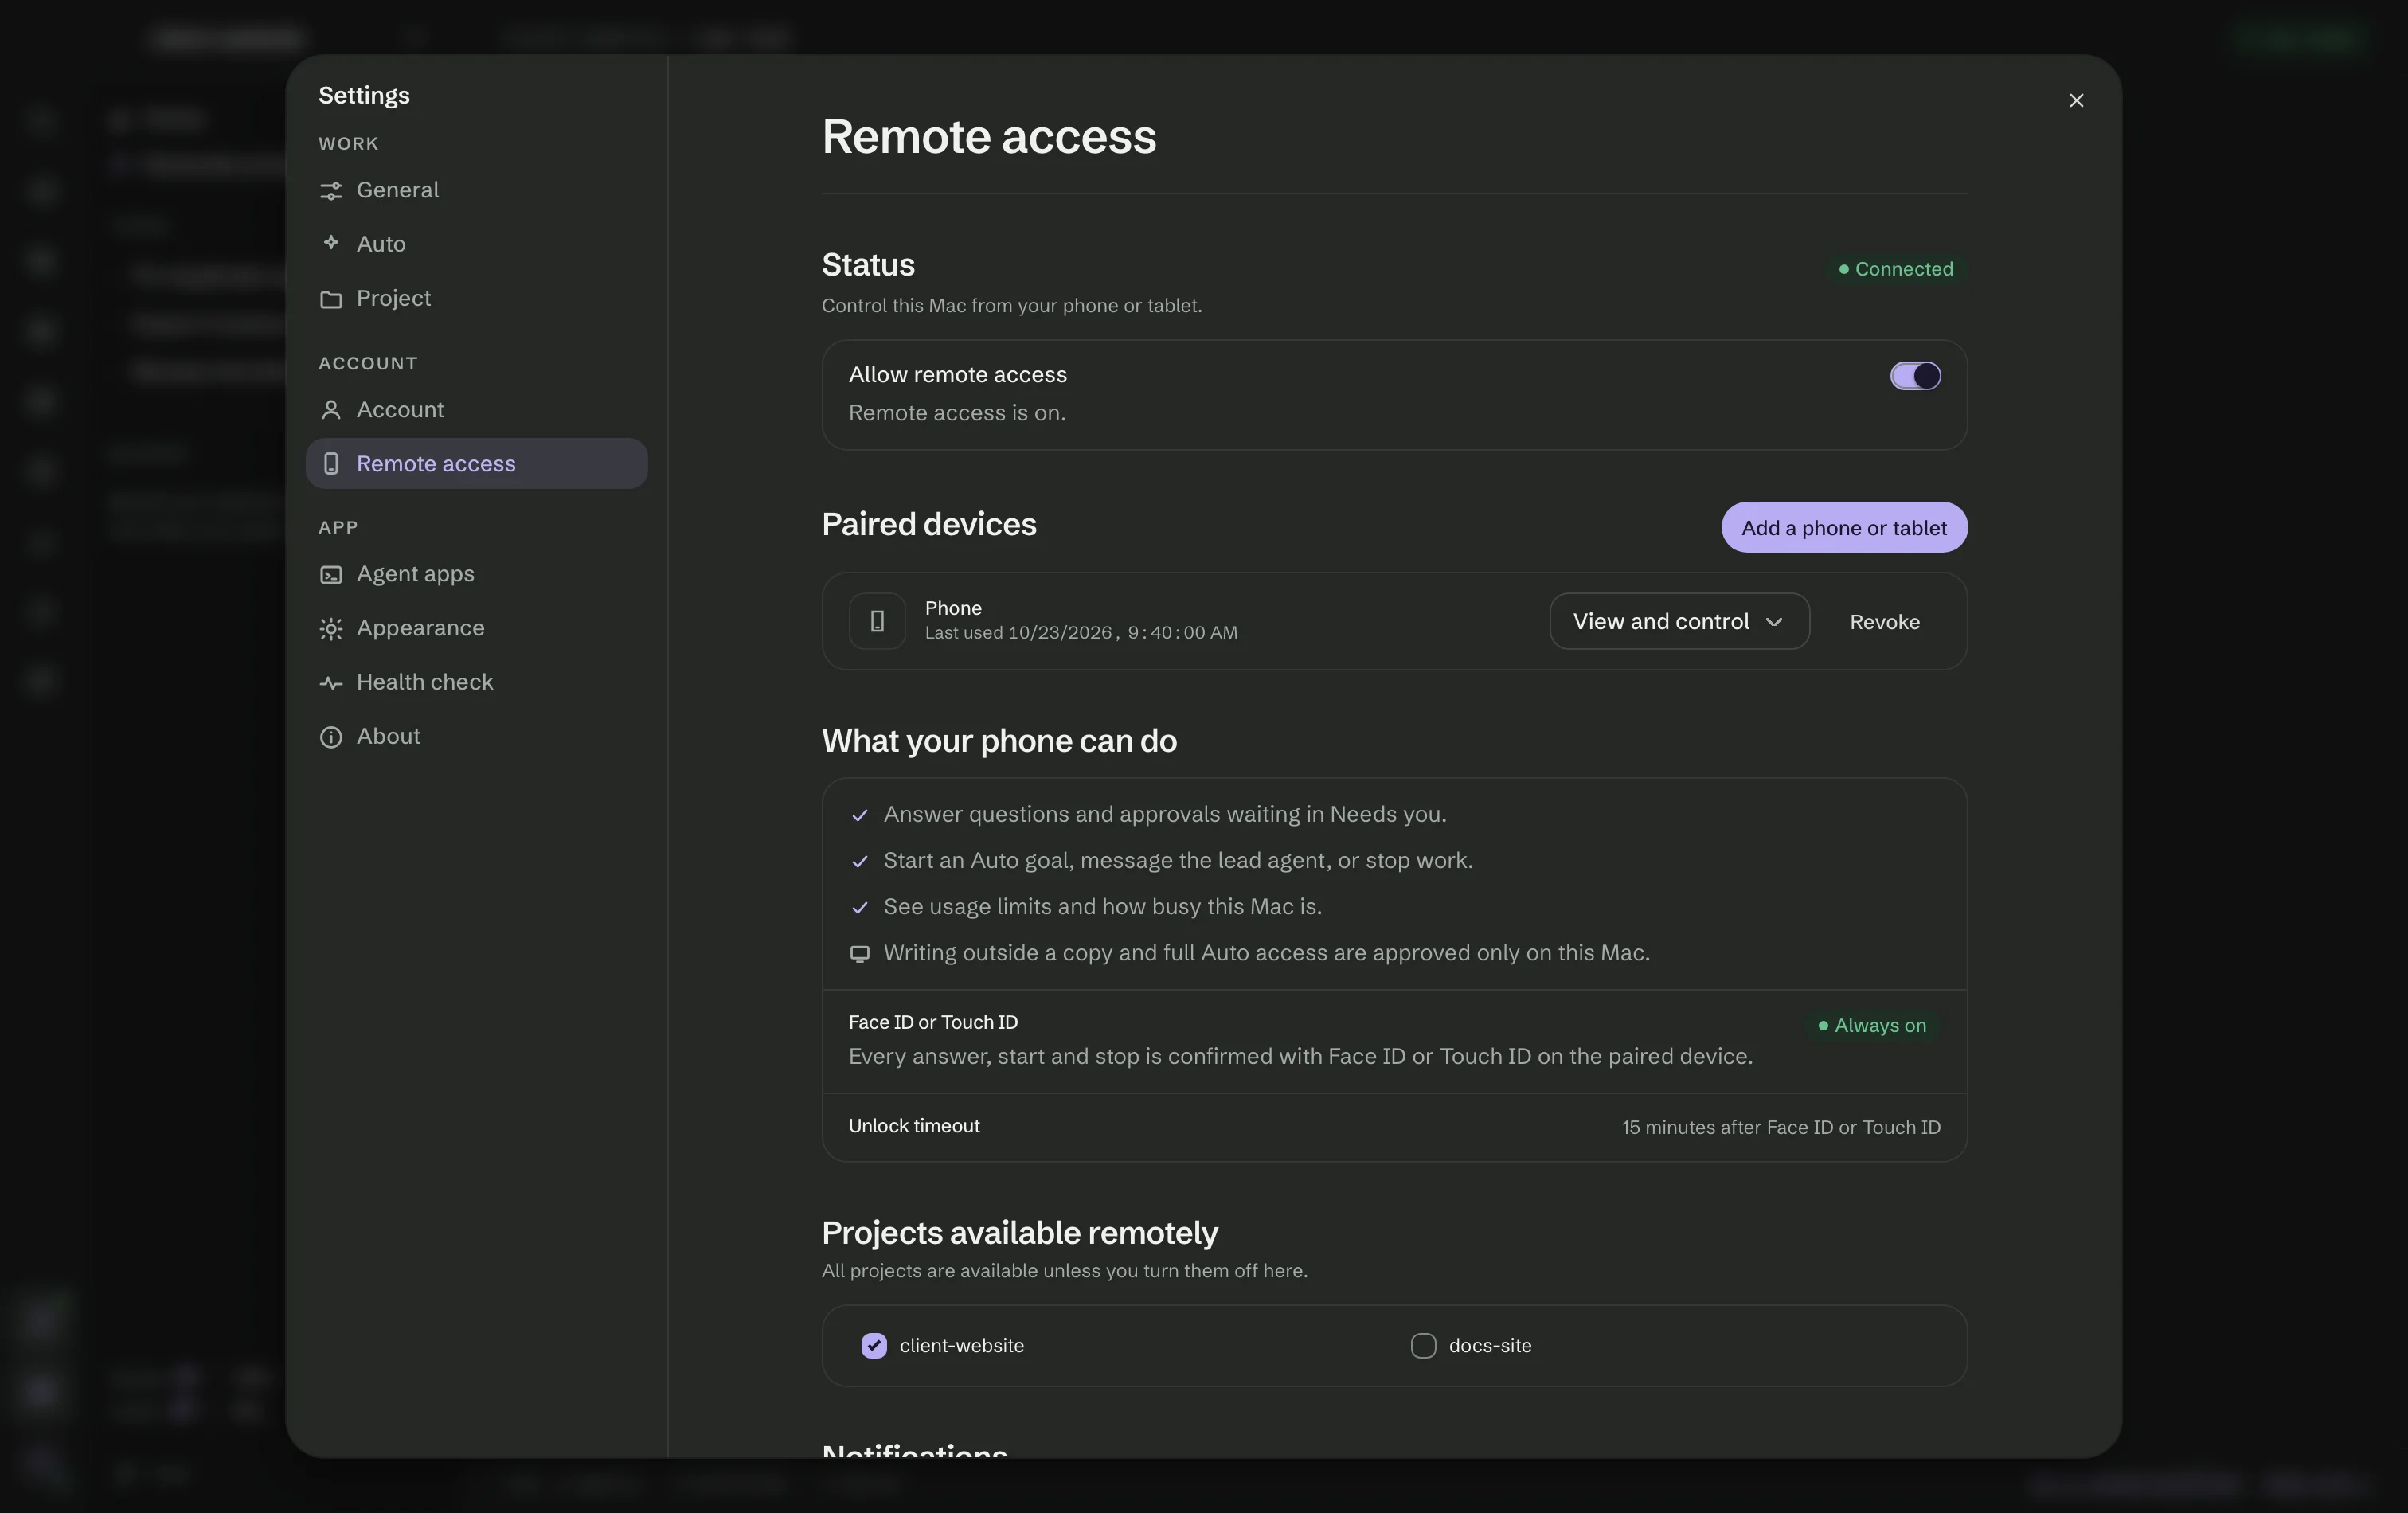
Task: Click the 'Face ID or Touch ID' label
Action: (x=933, y=1022)
